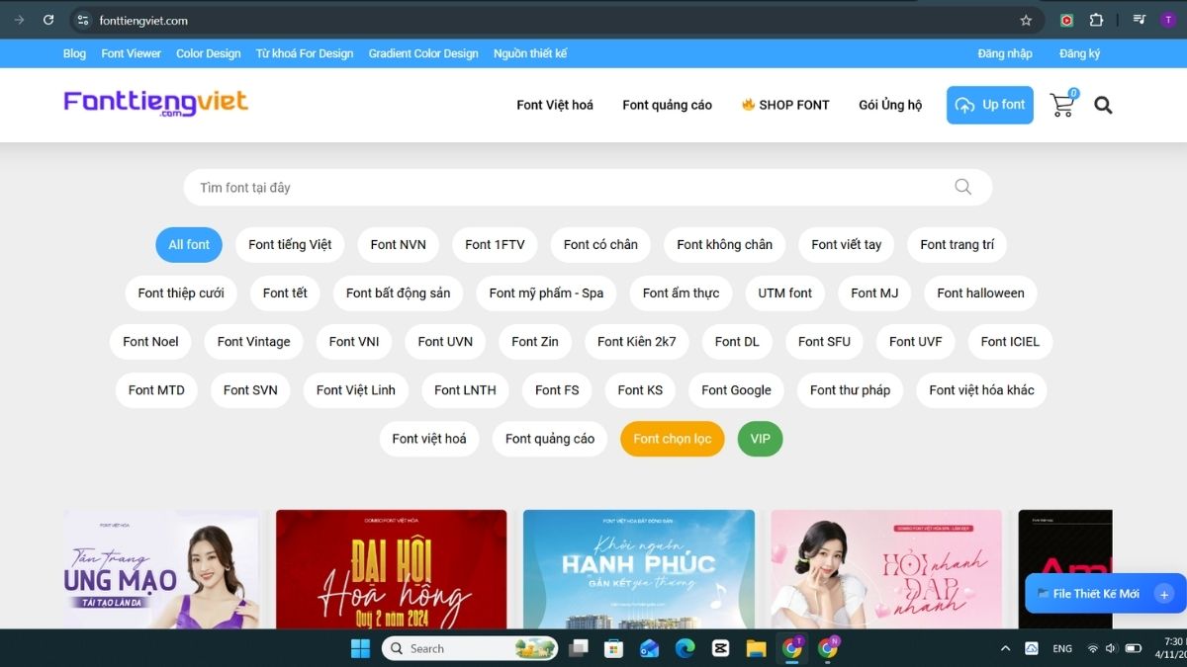1187x667 pixels.
Task: Click the YouTube extension icon
Action: pos(1066,20)
